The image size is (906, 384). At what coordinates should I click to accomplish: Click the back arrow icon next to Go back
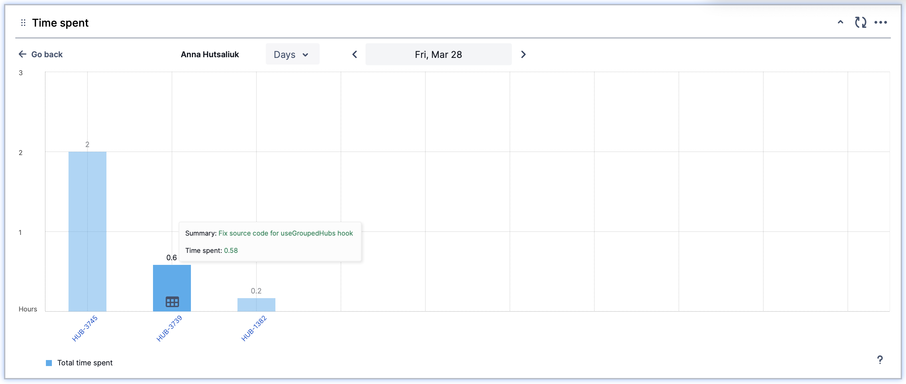tap(22, 54)
